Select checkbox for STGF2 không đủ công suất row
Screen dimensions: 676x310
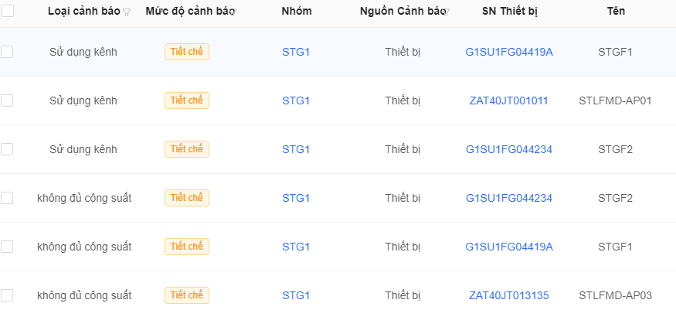click(7, 198)
